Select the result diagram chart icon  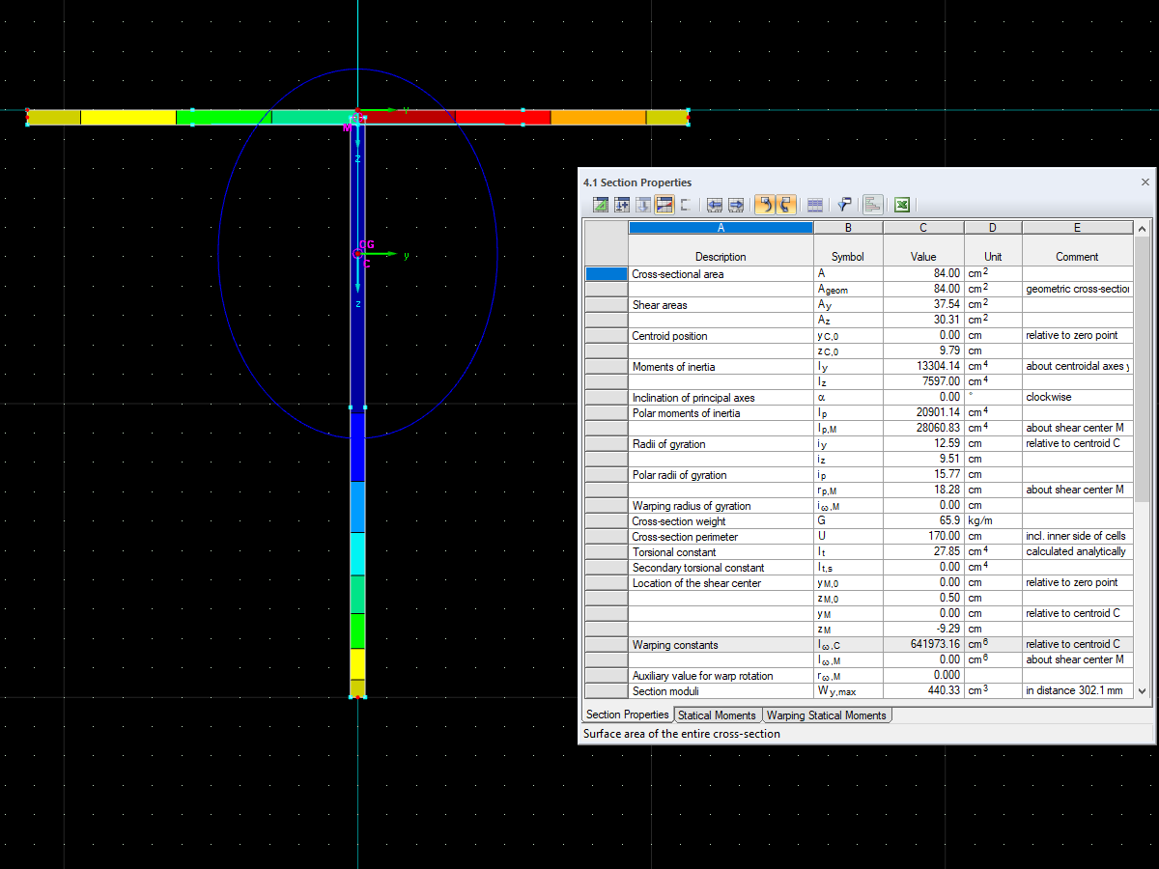point(872,204)
